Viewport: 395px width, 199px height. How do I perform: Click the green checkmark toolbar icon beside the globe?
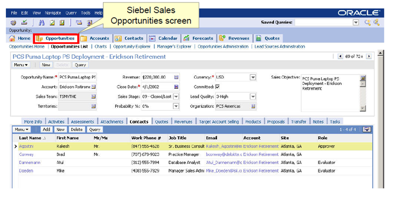(x=24, y=22)
